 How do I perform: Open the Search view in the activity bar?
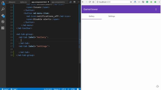(3, 9)
